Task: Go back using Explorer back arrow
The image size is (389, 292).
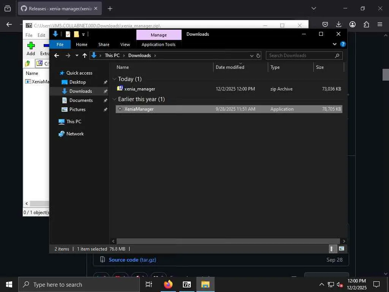Action: pyautogui.click(x=57, y=56)
